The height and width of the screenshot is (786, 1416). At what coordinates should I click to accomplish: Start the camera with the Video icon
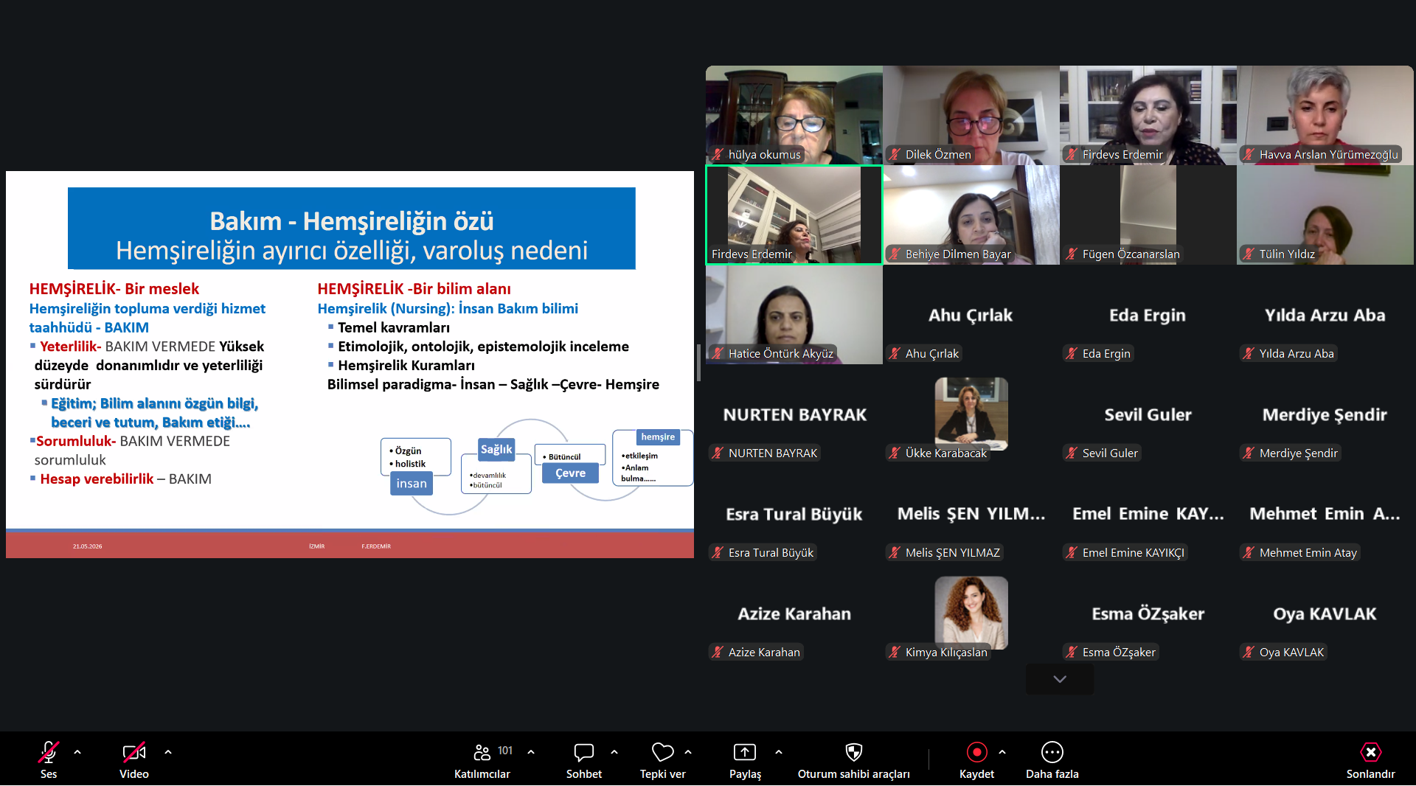tap(133, 752)
